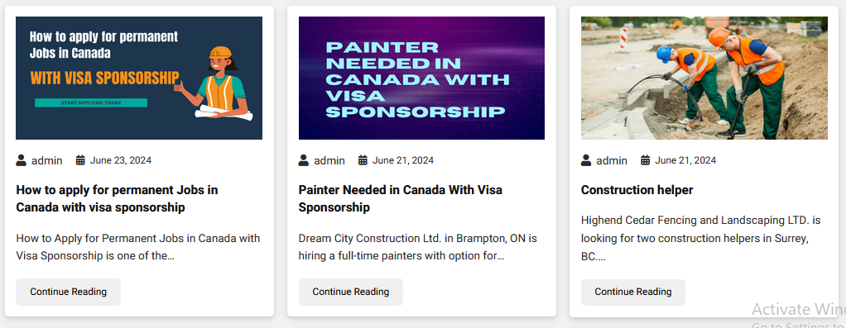Open the purple painter needed banner image
The width and height of the screenshot is (846, 328).
point(421,78)
